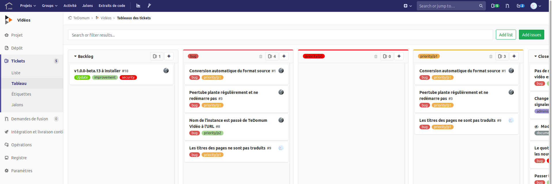This screenshot has height=184, width=552.
Task: Click plus button on priority/p0 list
Action: coord(399,56)
